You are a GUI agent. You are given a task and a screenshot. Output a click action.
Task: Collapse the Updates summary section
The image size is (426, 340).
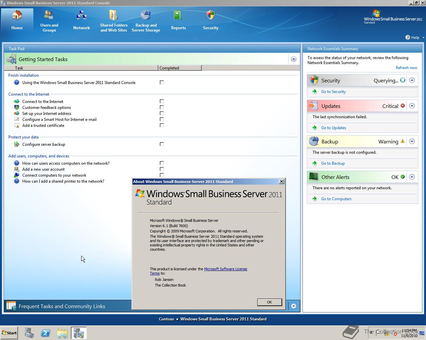412,106
